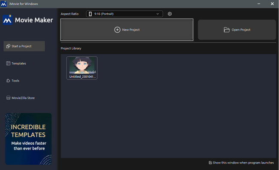Click the Aspect Ratio label

click(70, 14)
